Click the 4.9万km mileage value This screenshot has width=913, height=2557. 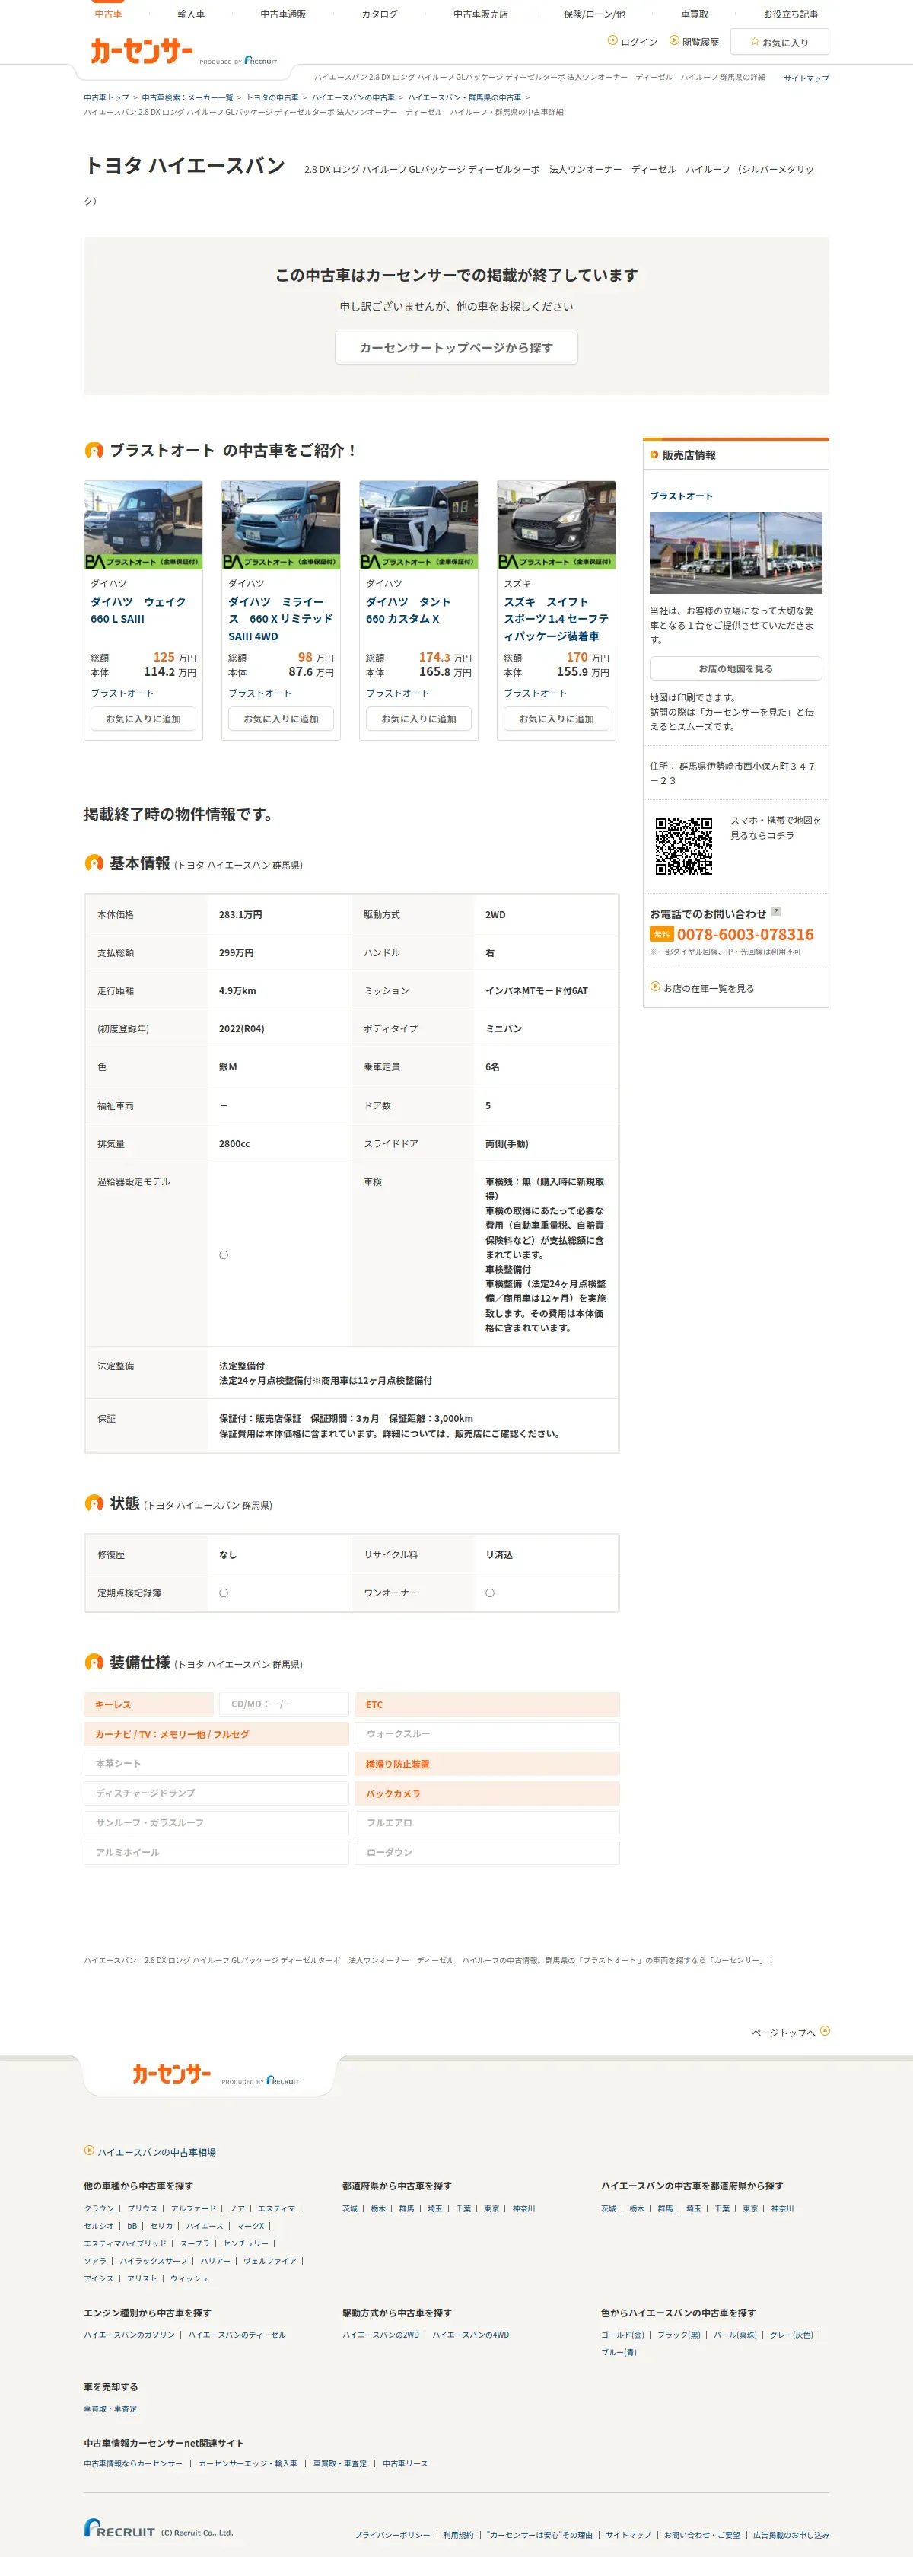tap(237, 990)
